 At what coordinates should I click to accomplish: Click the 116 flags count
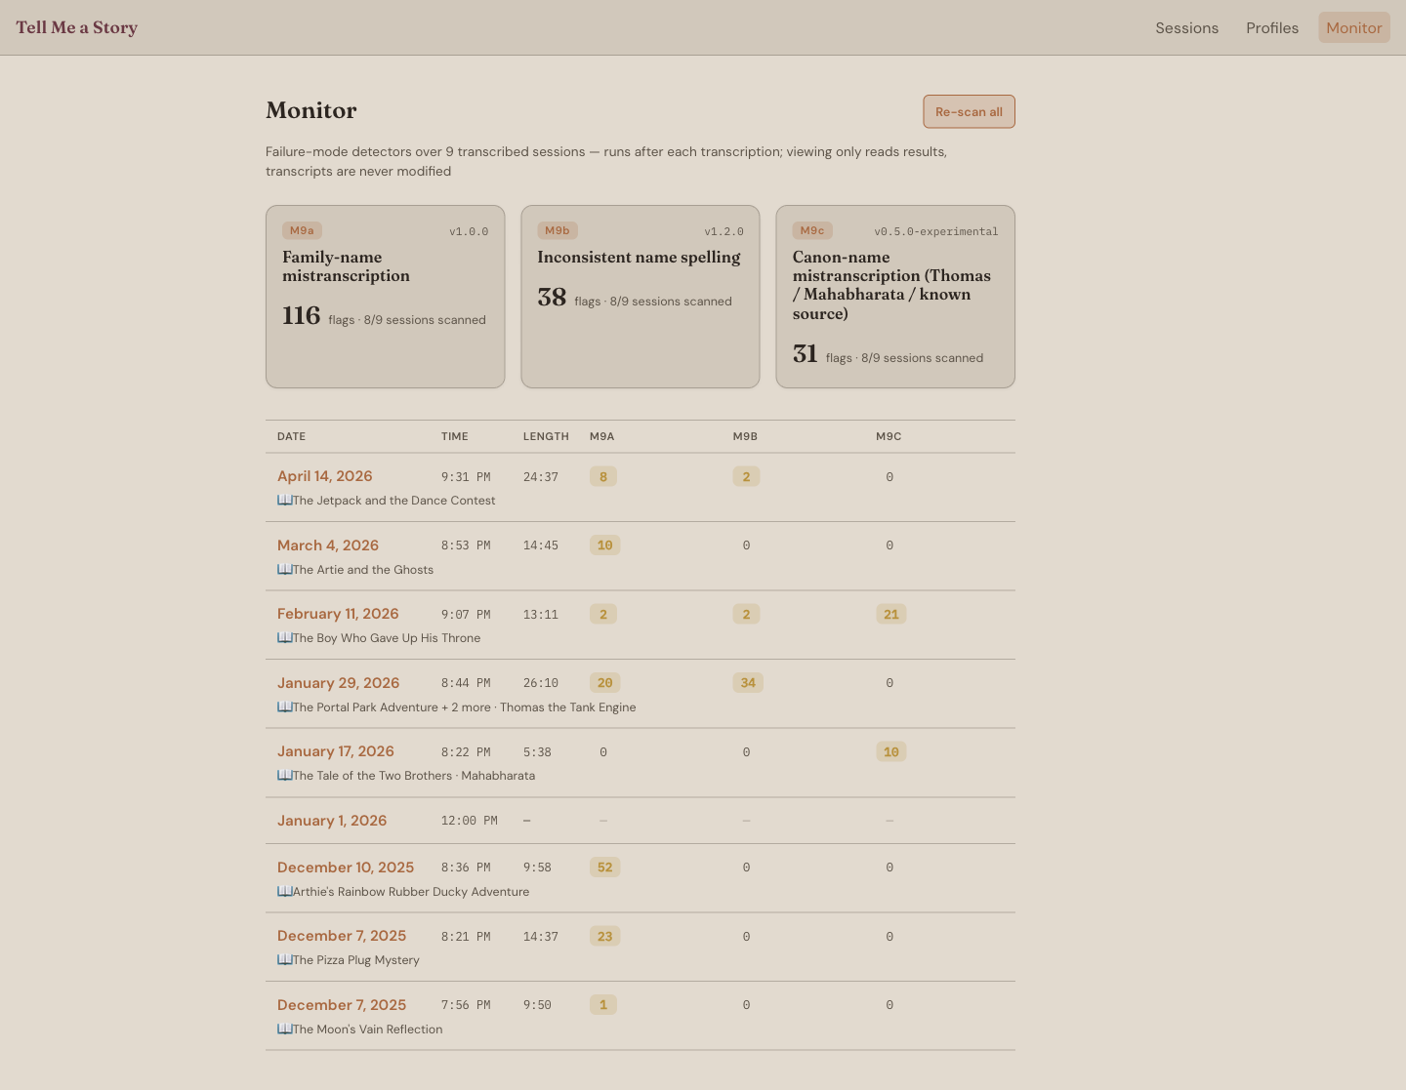coord(301,315)
